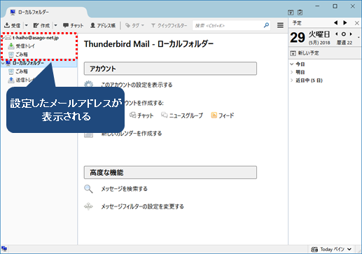Toggle the クイックフィルター button
The height and width of the screenshot is (254, 362).
click(169, 25)
